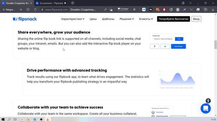Open the Yandex home button icon

[28, 9]
